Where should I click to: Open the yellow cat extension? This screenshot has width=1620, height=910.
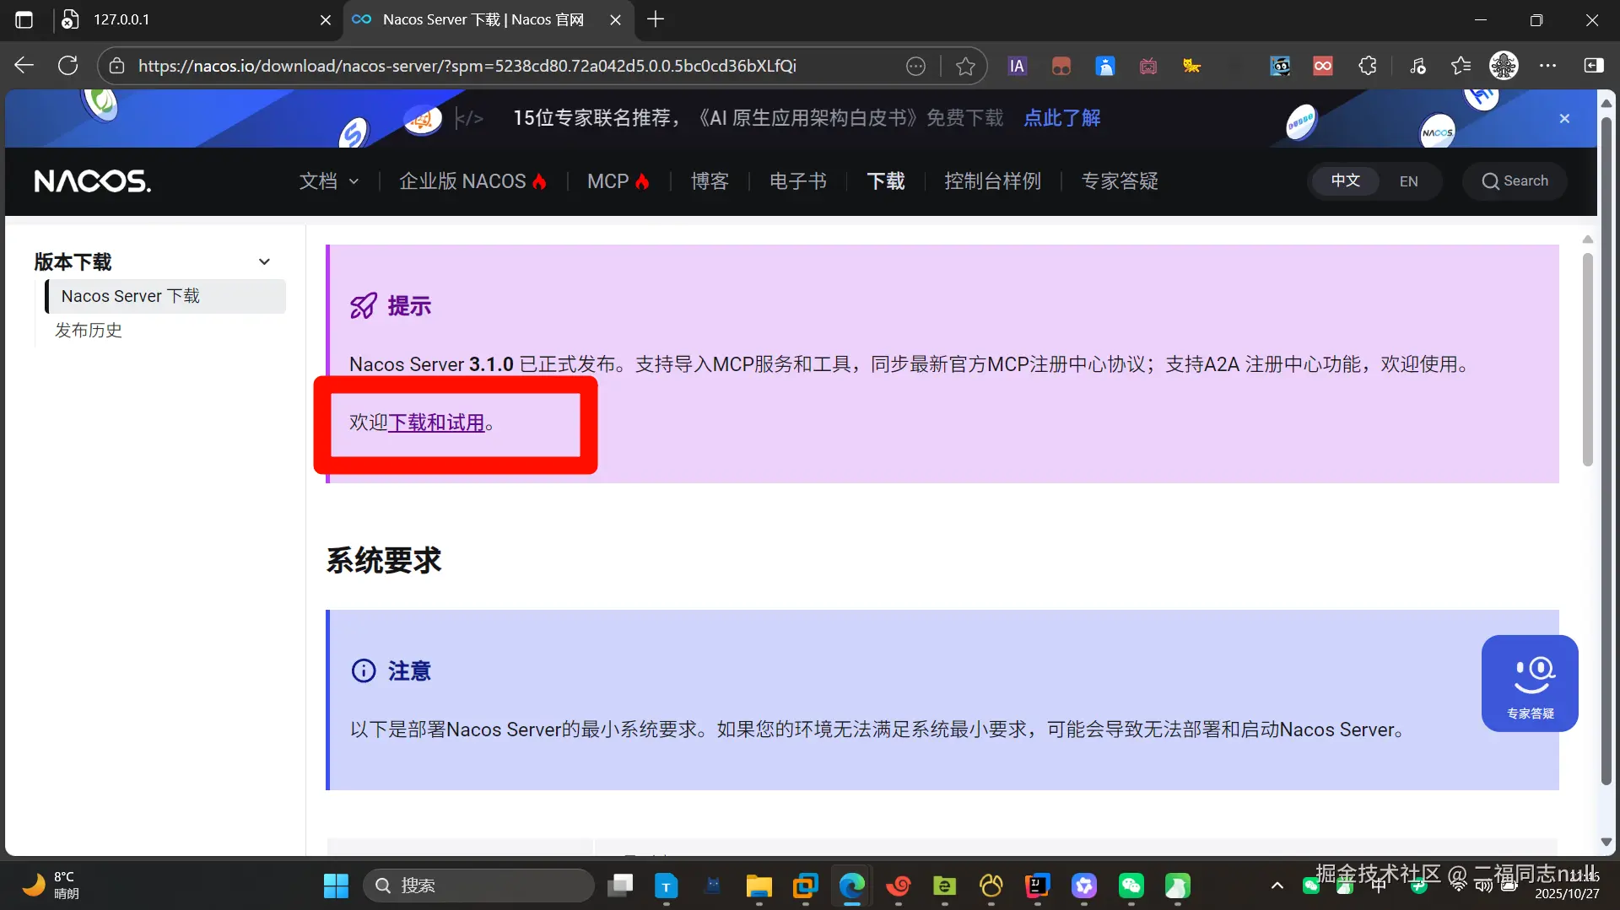(x=1191, y=66)
